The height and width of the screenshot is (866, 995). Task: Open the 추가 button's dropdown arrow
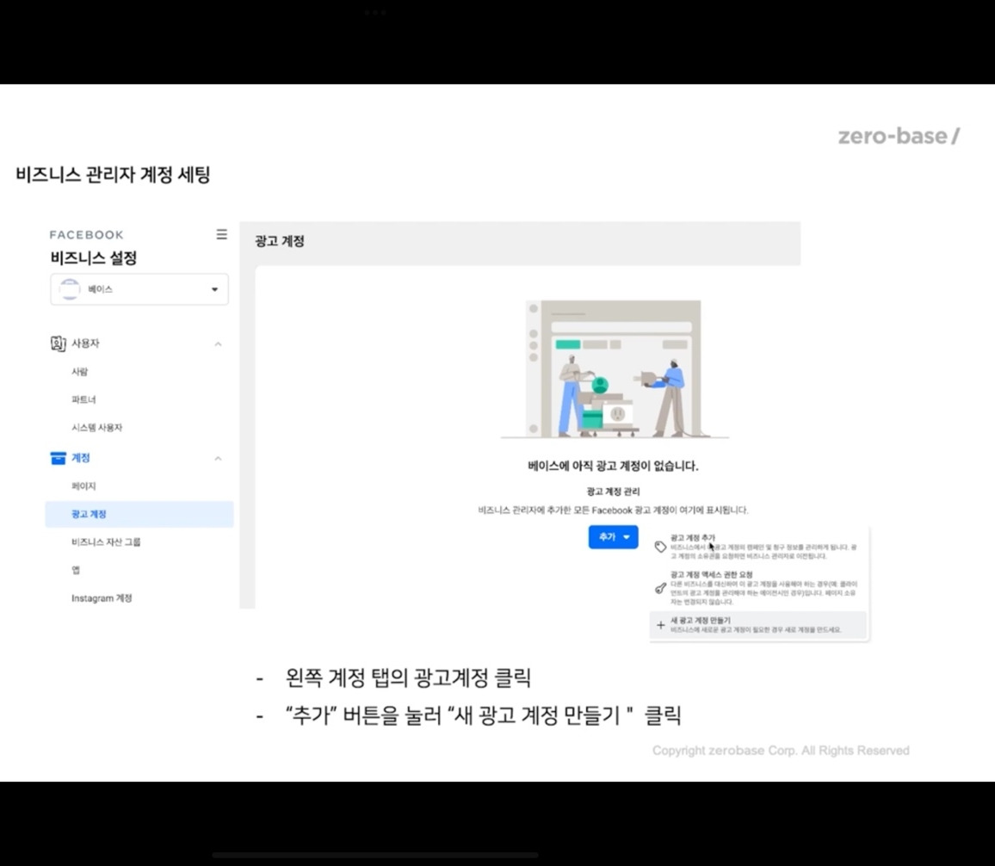click(x=626, y=535)
